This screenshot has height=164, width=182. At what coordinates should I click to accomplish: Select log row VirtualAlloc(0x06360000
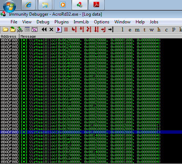pos(91,57)
